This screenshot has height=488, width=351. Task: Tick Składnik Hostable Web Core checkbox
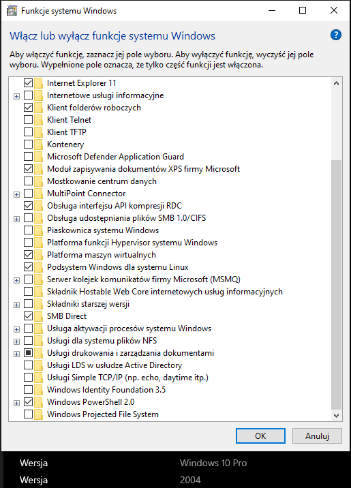click(x=29, y=292)
